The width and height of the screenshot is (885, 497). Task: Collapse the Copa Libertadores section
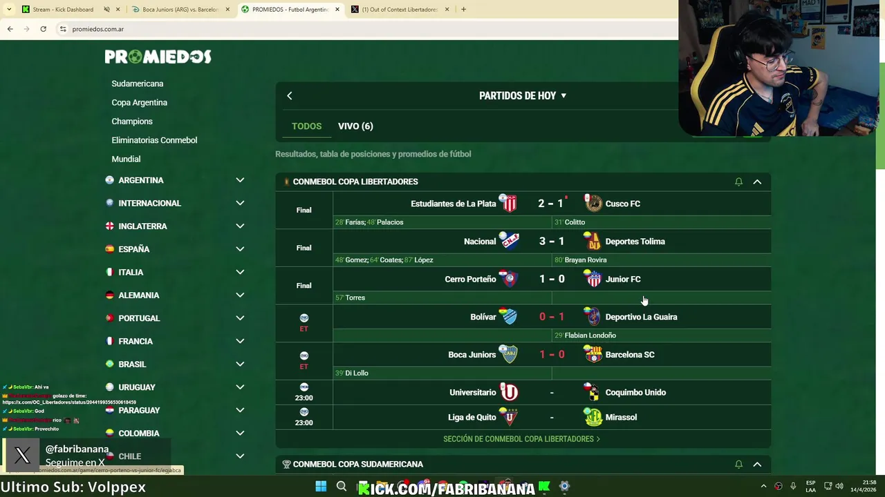(x=757, y=182)
